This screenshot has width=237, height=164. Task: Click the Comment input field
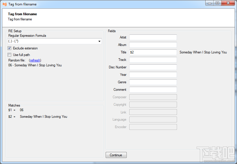[153, 90]
